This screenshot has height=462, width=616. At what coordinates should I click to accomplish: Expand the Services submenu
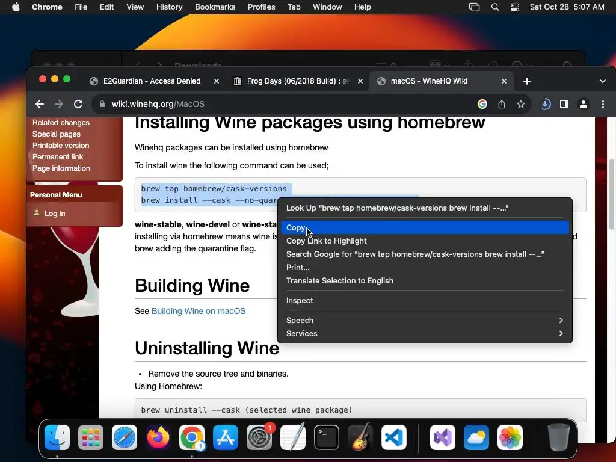click(425, 333)
